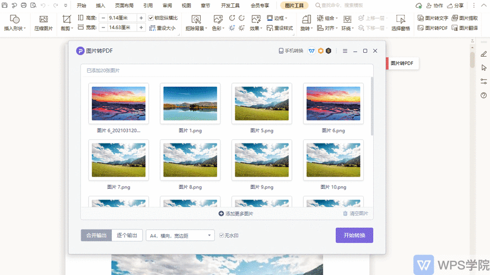Expand the 色彩 color dropdown
The height and width of the screenshot is (275, 490).
coord(218,28)
